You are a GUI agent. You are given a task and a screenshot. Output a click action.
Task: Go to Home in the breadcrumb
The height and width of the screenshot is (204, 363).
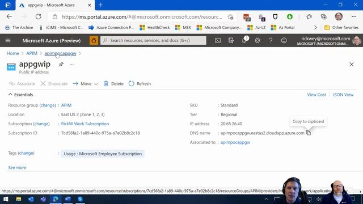coord(12,53)
